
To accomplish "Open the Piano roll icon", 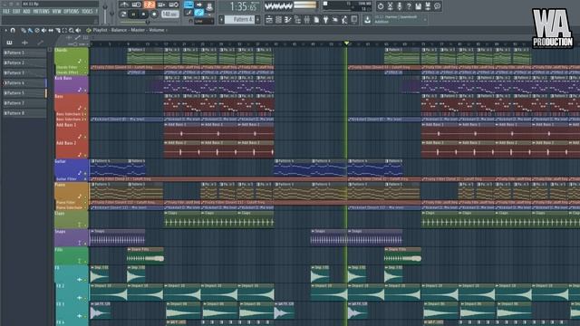I will [x=288, y=20].
